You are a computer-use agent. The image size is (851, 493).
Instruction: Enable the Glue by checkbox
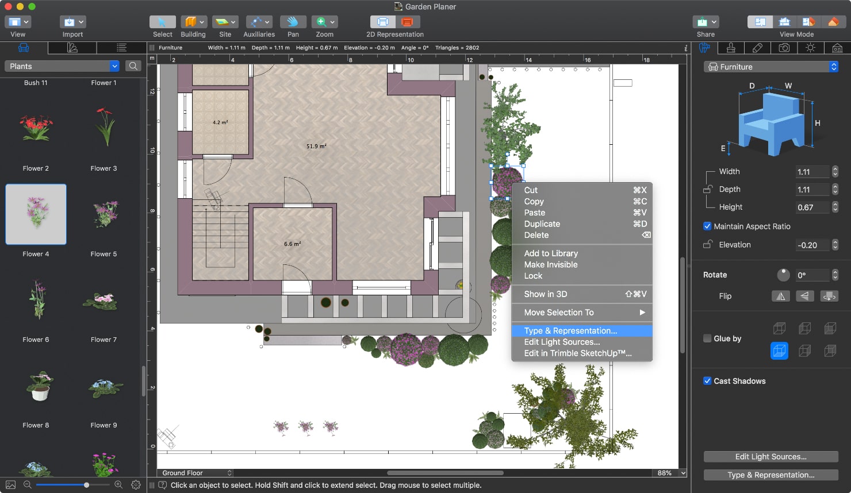tap(707, 338)
